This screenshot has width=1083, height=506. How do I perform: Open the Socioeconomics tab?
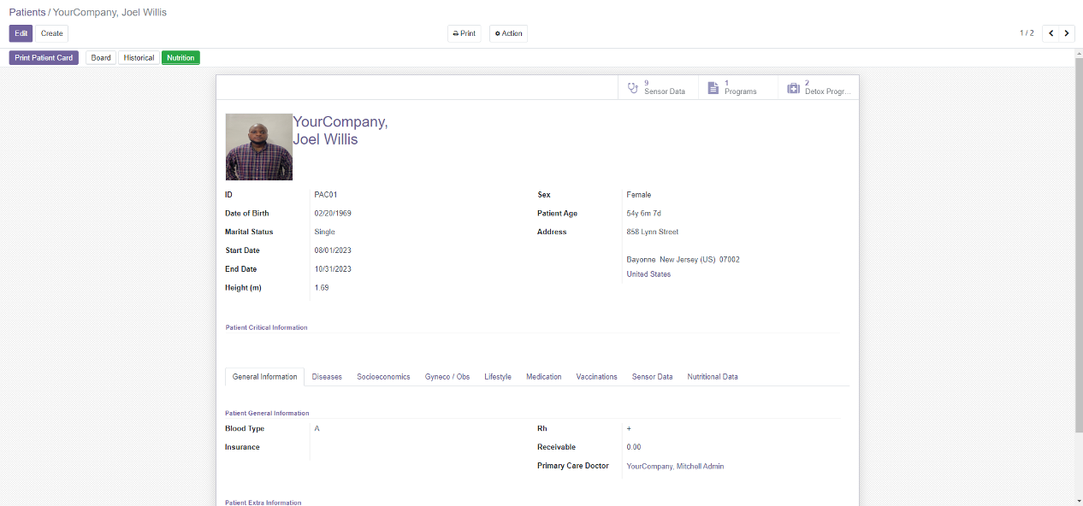[x=383, y=377]
